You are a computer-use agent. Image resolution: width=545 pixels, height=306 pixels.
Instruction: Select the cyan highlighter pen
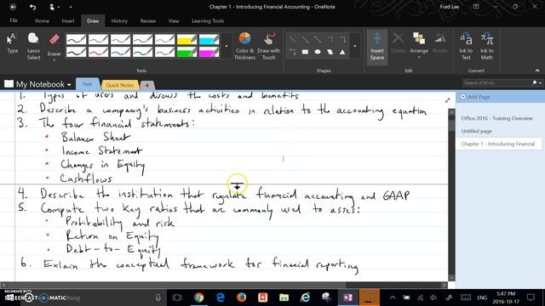click(209, 39)
